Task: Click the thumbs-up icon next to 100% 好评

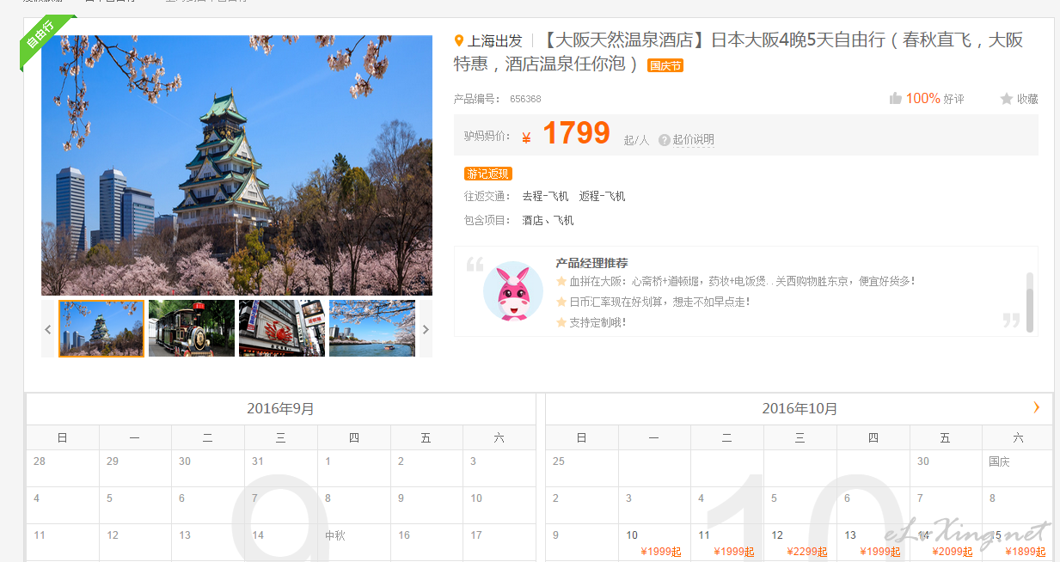Action: [x=896, y=99]
